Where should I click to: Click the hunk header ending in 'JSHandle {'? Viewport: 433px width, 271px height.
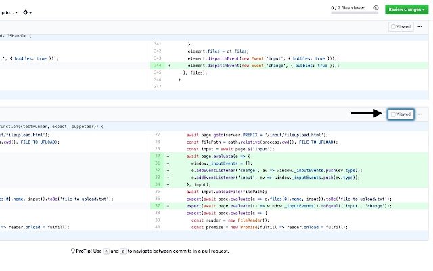click(214, 36)
